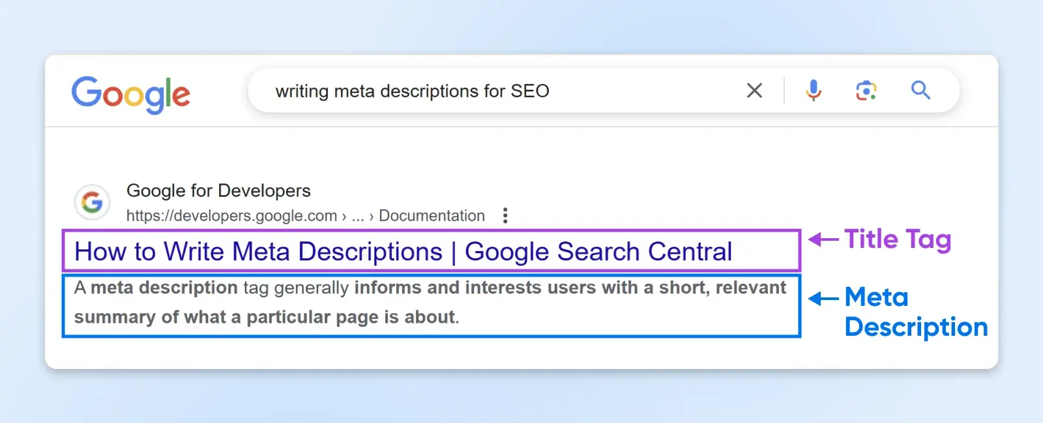
Task: Click the bold "meta description" words in the snippet
Action: (x=164, y=288)
